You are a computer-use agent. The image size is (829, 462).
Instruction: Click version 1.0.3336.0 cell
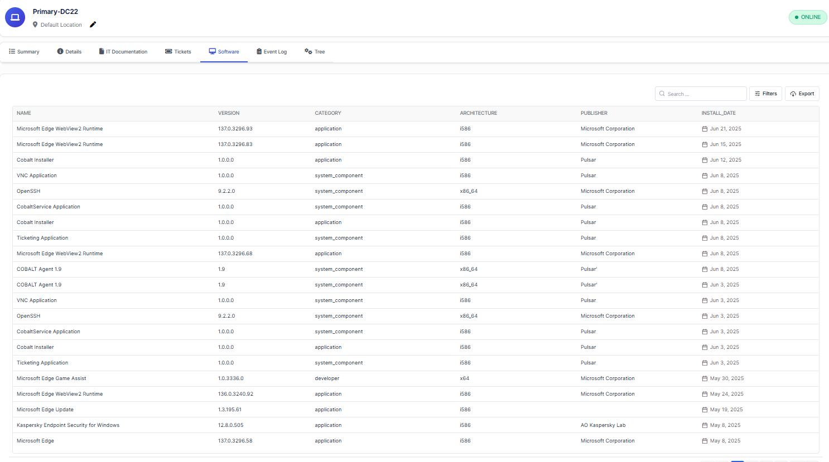point(231,378)
